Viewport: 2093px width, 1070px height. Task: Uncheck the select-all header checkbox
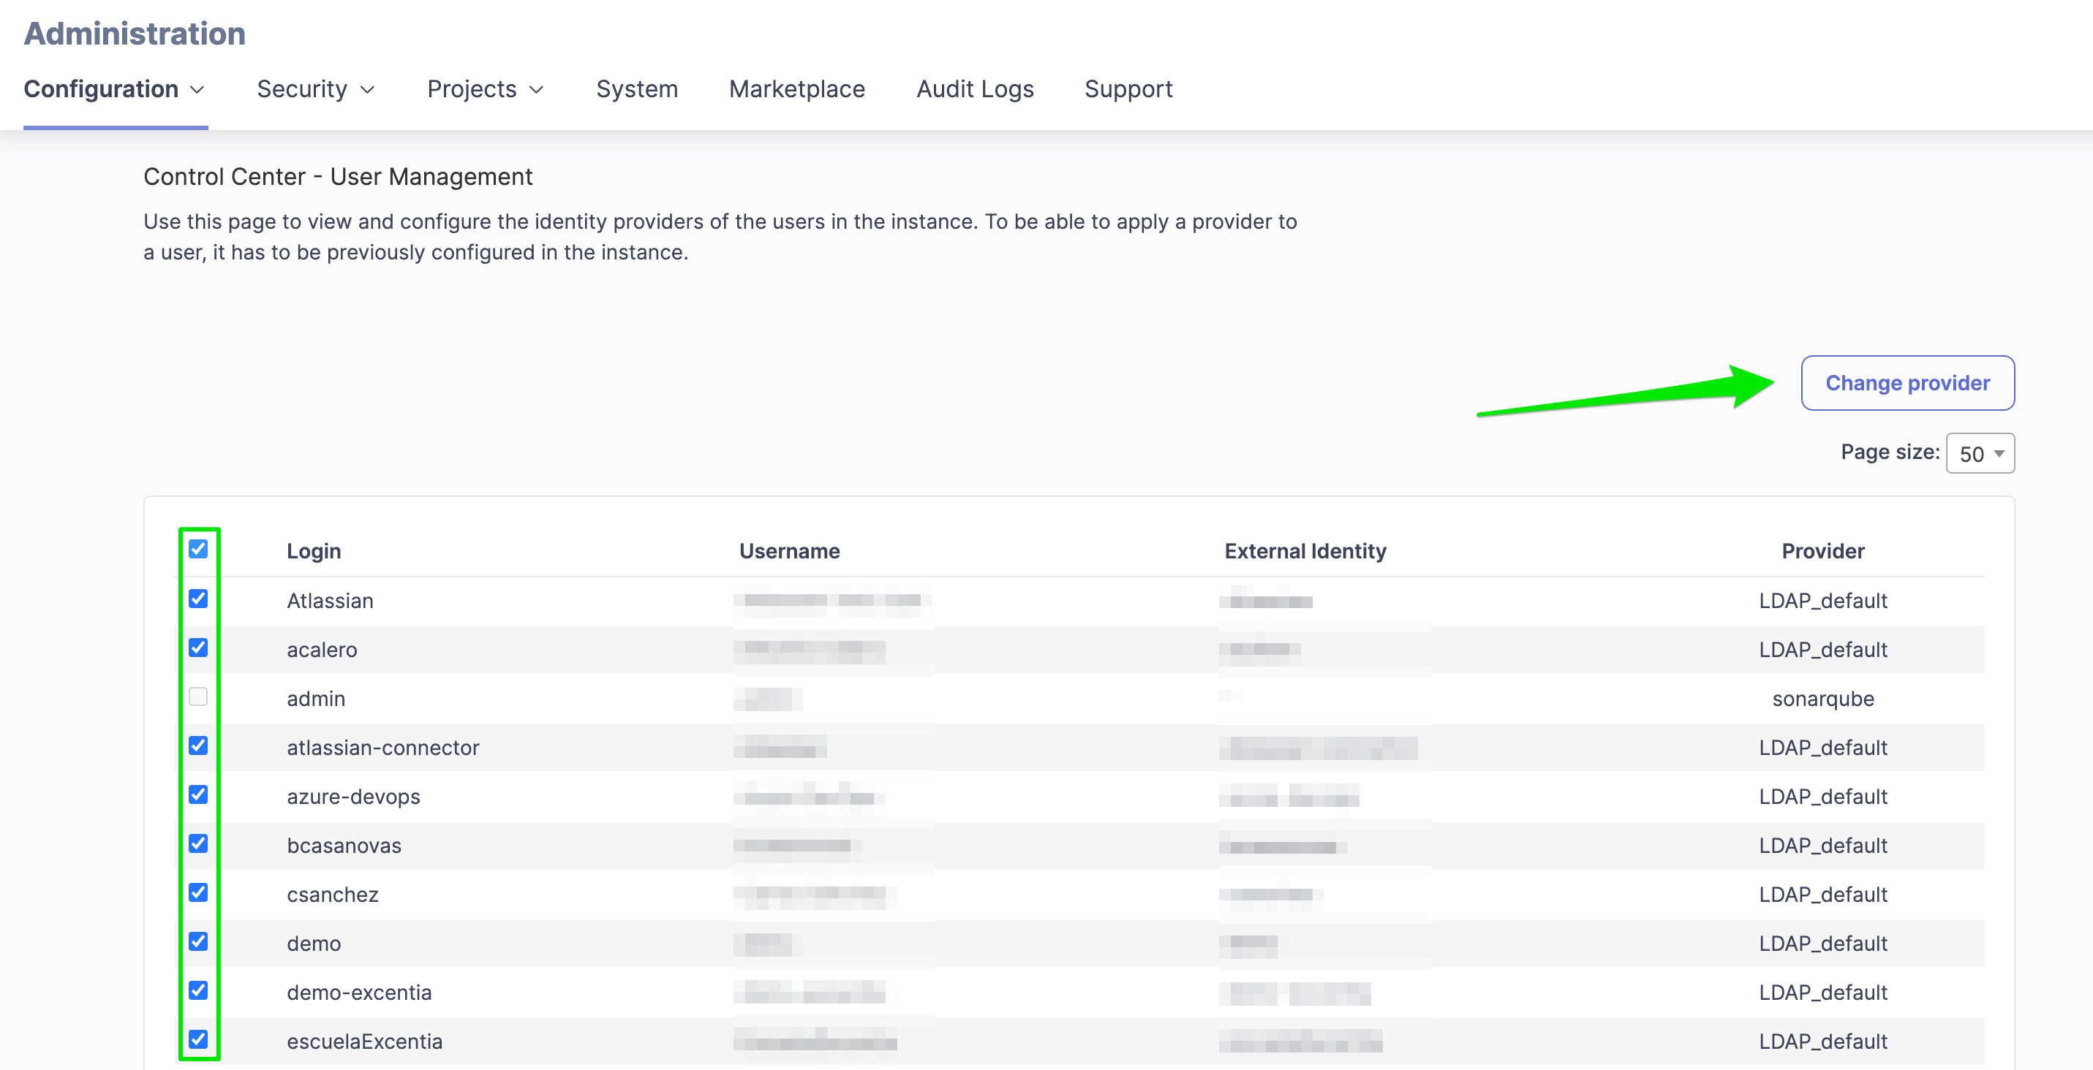198,549
